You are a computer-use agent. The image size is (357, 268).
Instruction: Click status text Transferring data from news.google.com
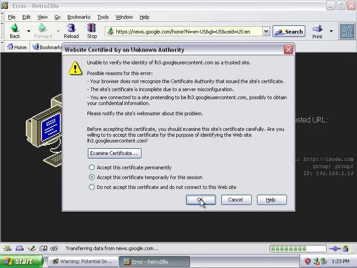point(112,248)
